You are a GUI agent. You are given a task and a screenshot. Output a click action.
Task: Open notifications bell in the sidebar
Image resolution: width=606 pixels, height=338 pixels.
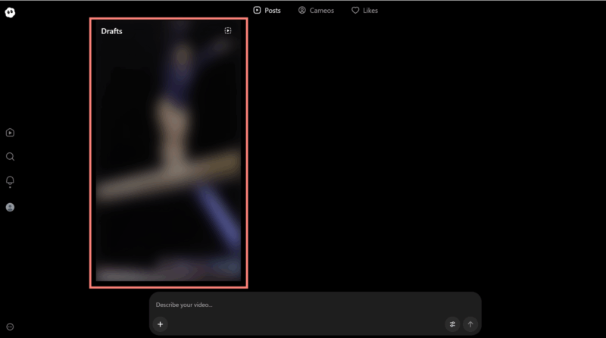10,181
